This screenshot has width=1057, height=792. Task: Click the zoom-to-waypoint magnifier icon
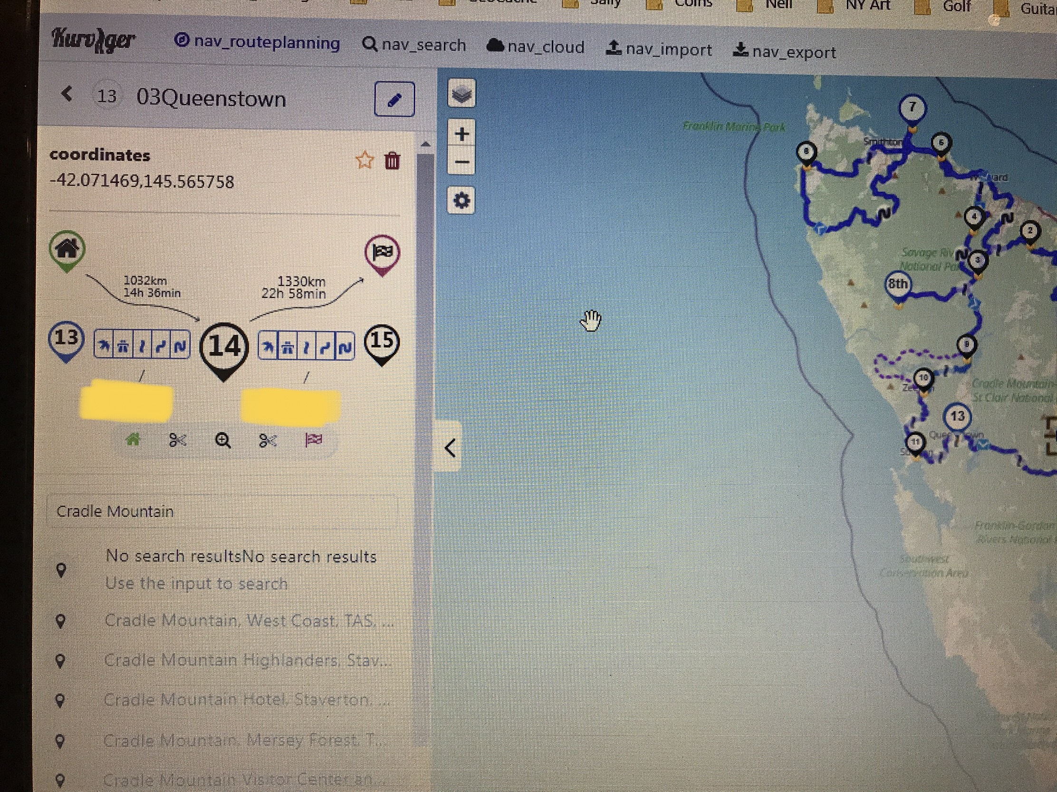click(223, 440)
